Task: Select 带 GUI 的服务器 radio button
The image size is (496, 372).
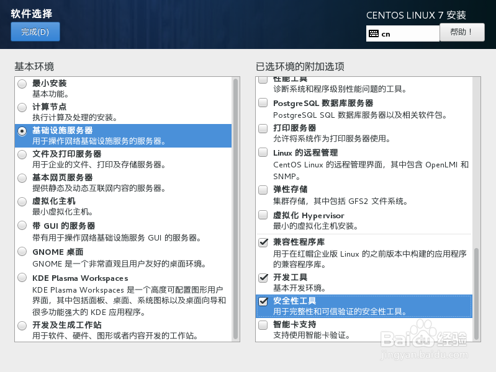Action: click(22, 225)
